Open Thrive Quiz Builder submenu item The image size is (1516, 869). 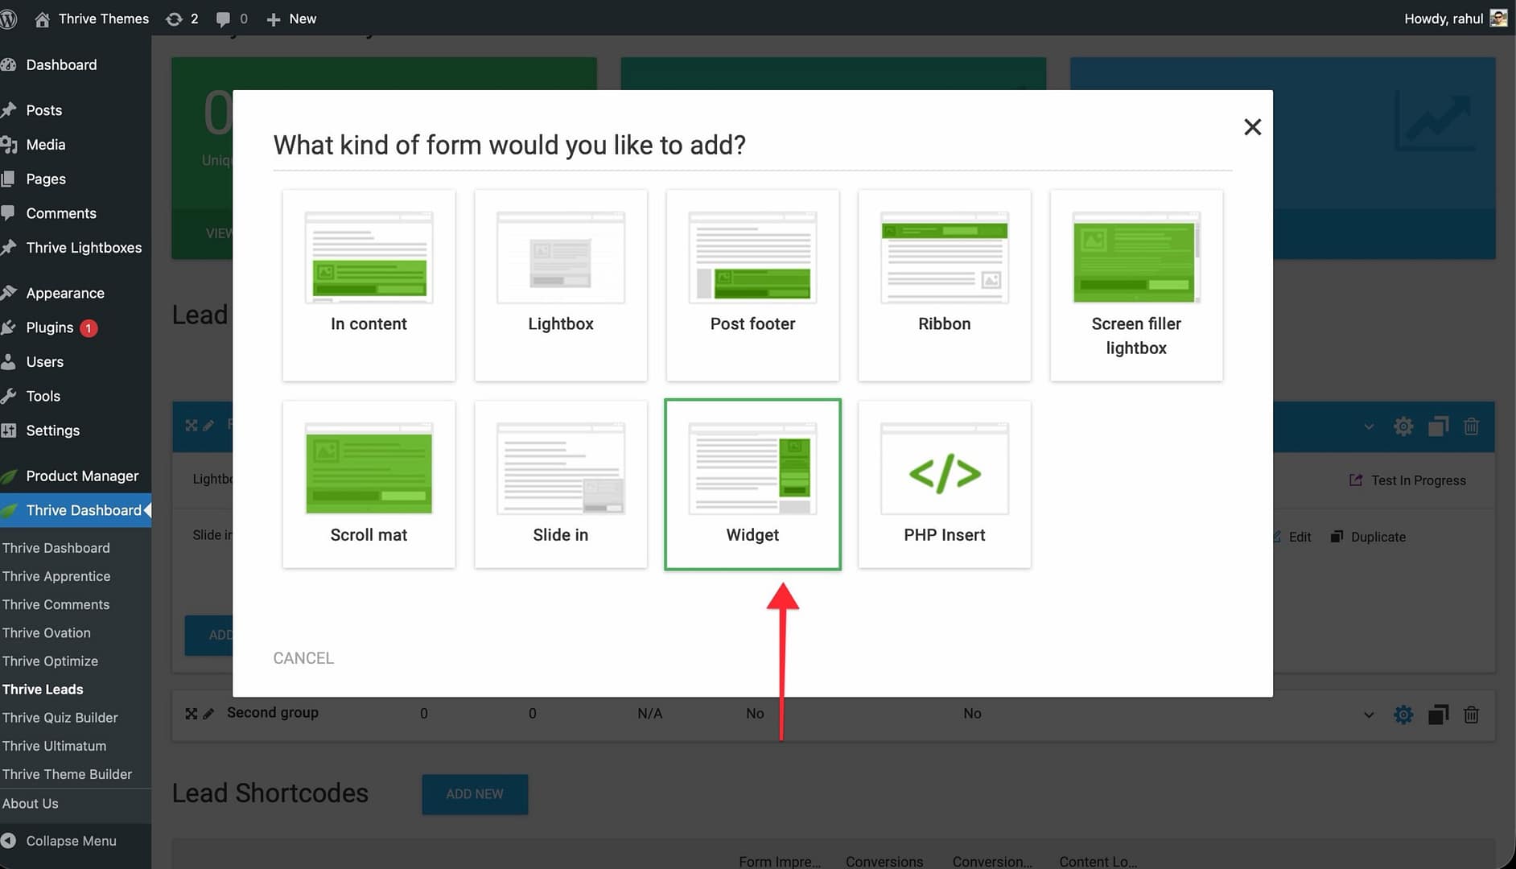pyautogui.click(x=60, y=718)
